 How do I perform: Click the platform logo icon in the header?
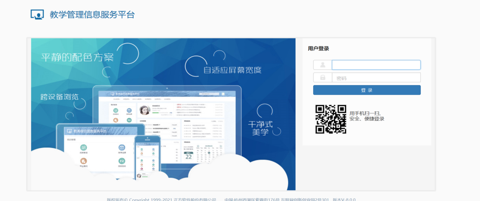pos(37,14)
